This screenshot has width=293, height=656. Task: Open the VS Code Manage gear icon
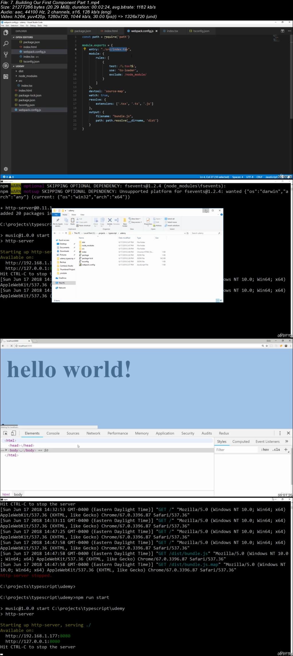[x=6, y=169]
